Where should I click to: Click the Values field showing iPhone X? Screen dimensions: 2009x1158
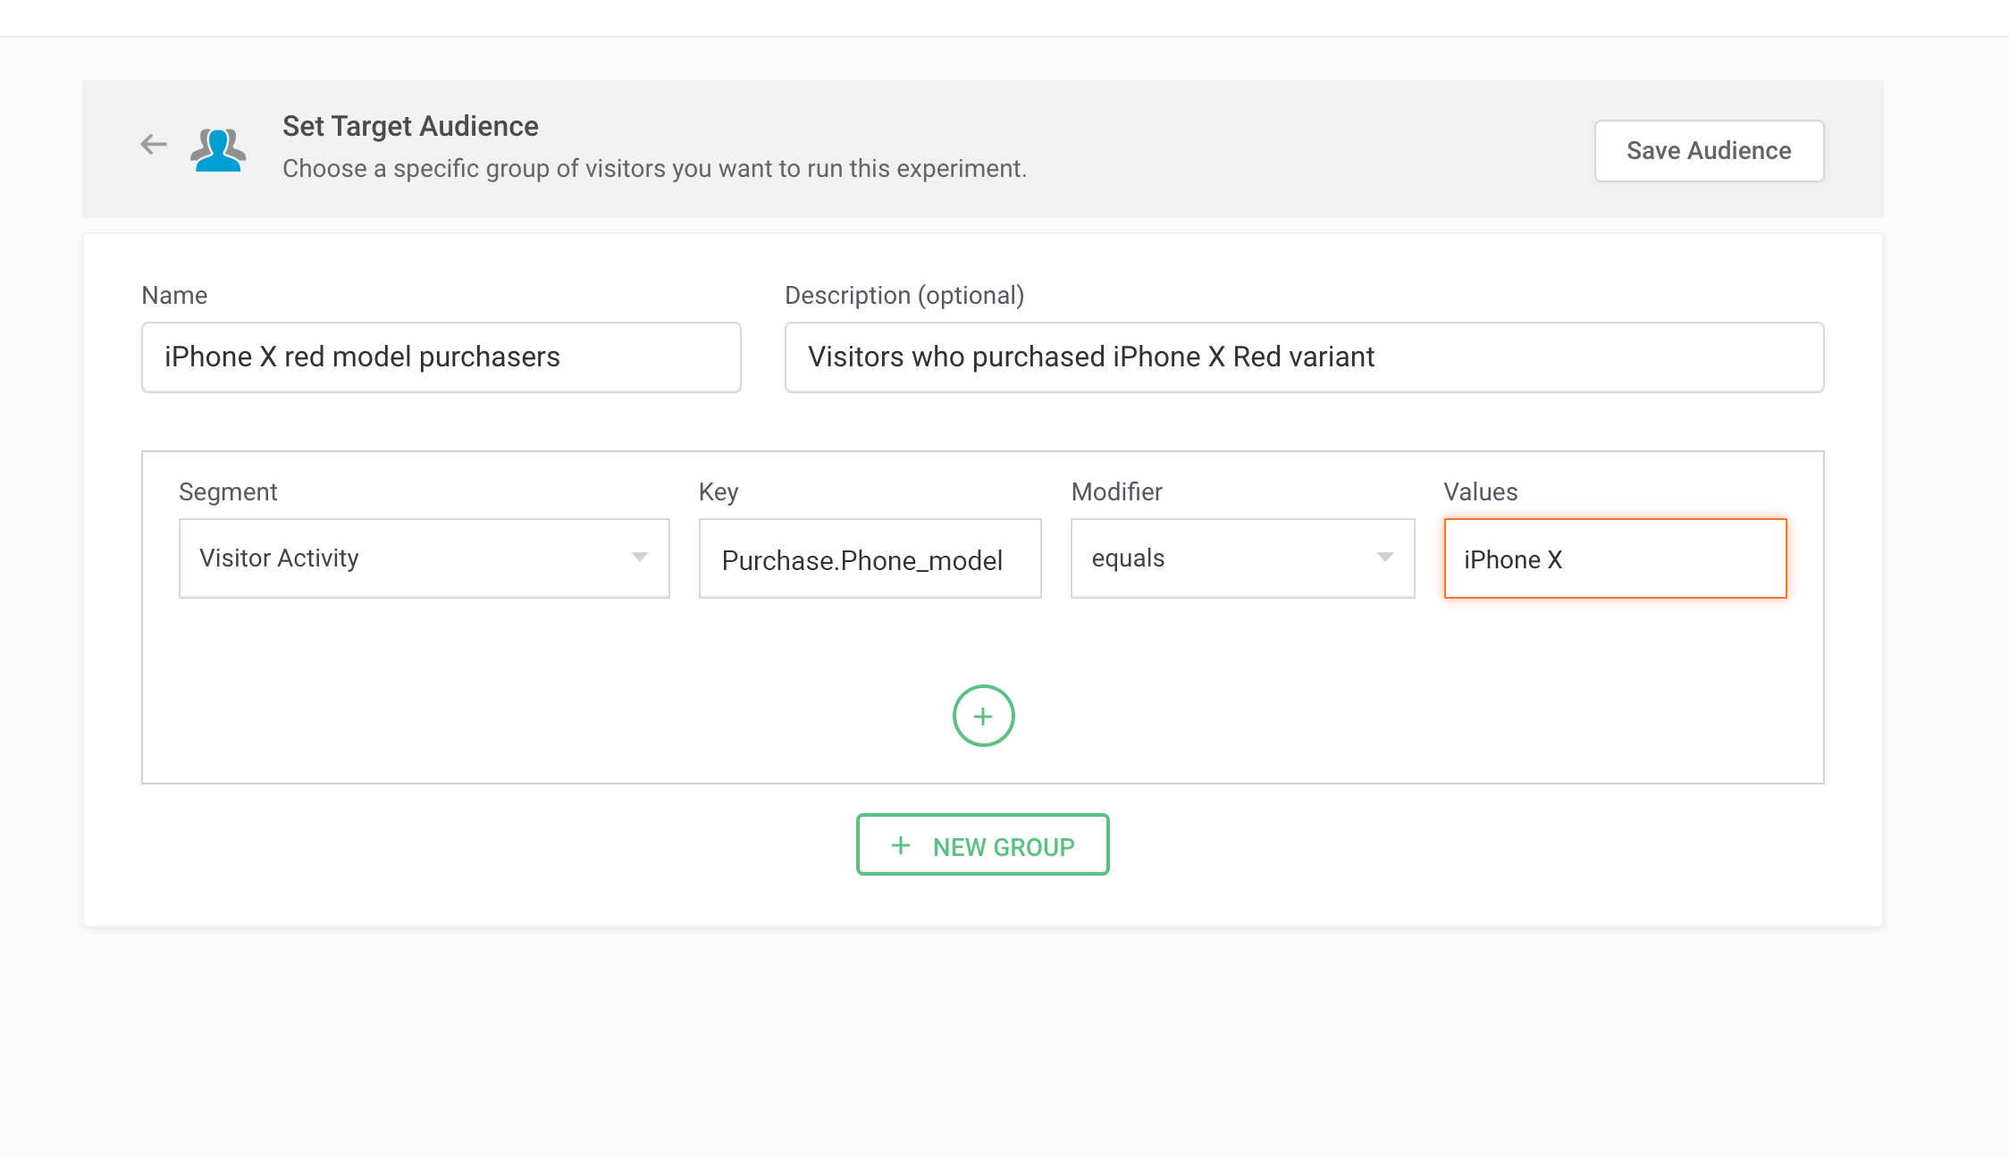pyautogui.click(x=1615, y=559)
